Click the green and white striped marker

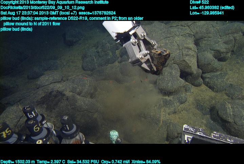[114, 136]
